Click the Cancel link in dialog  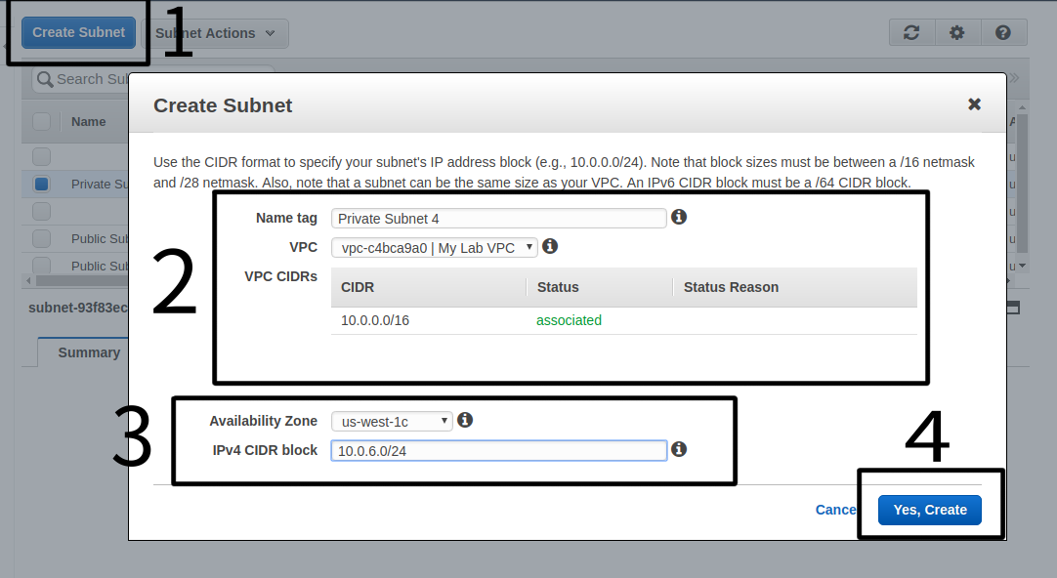click(835, 510)
